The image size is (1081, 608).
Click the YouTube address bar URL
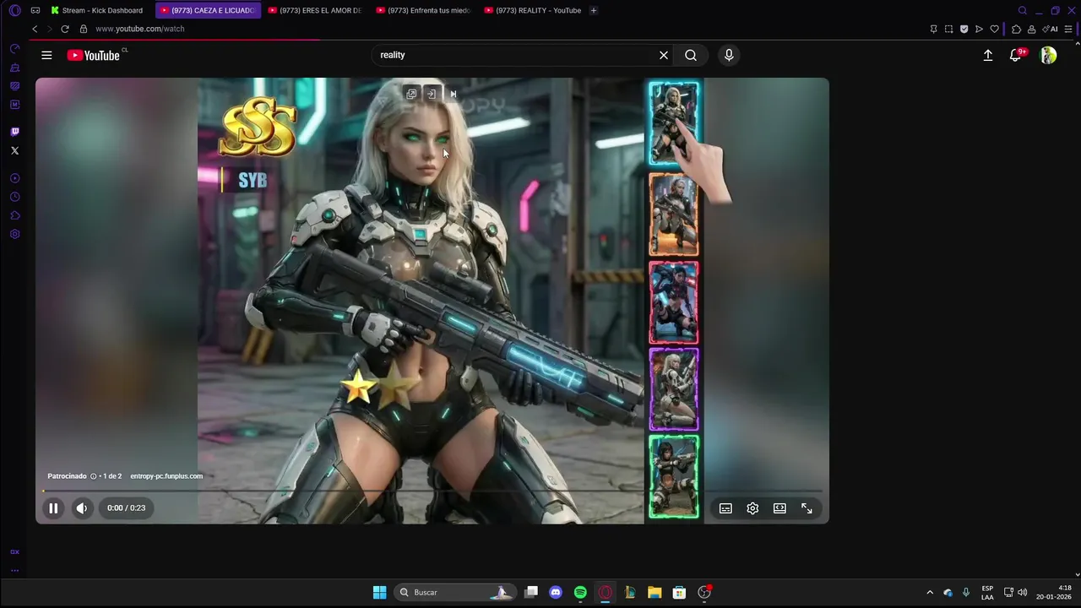pos(140,29)
